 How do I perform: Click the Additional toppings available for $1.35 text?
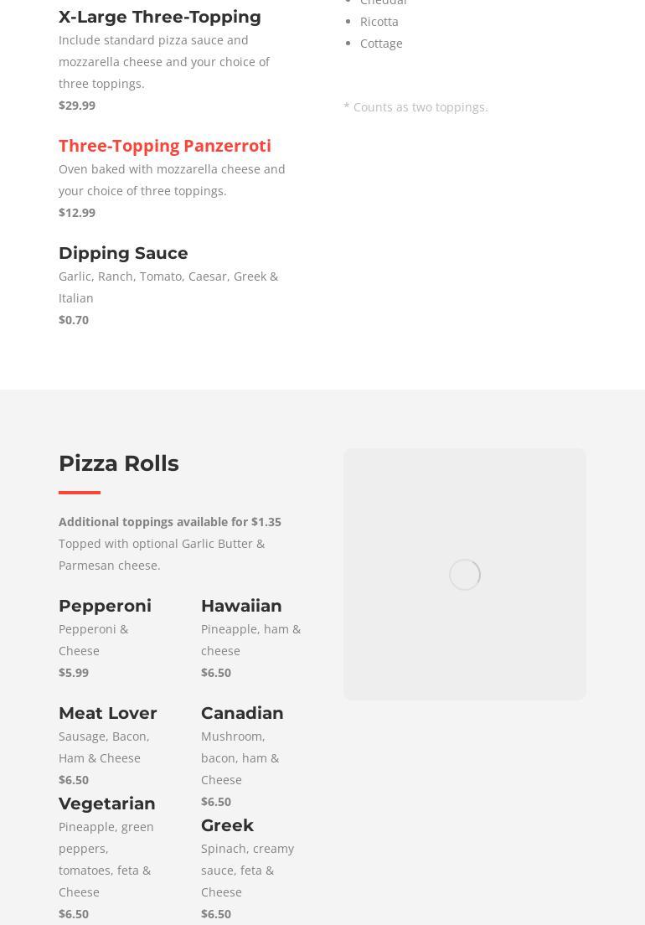point(170,522)
